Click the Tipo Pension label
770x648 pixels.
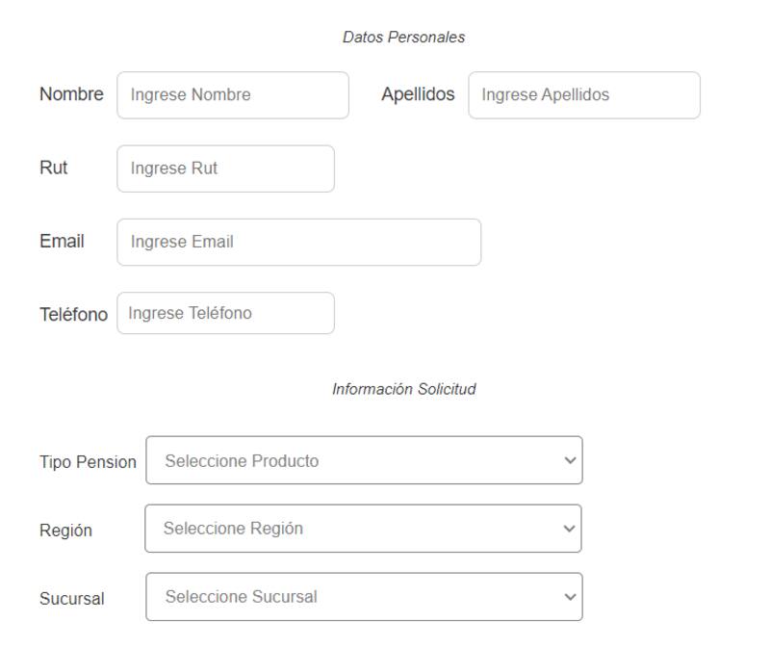88,462
